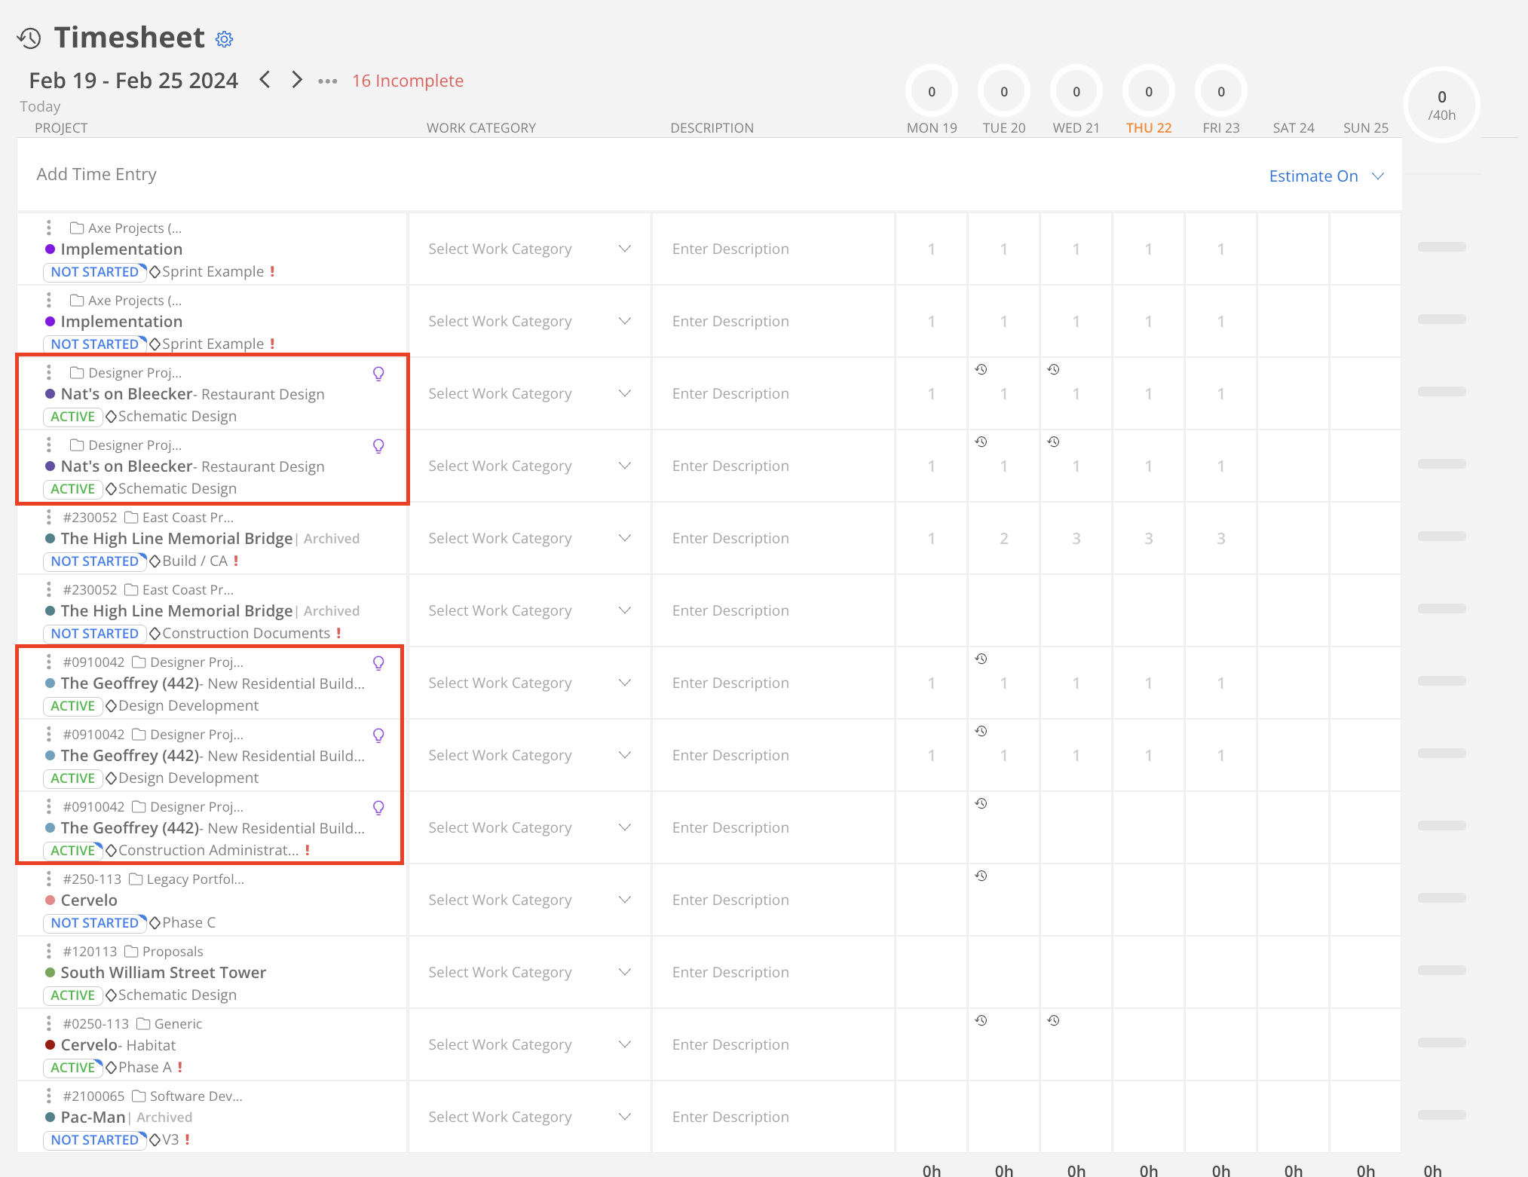Toggle the NOT STARTED status badge on Sprint Example

[x=94, y=272]
